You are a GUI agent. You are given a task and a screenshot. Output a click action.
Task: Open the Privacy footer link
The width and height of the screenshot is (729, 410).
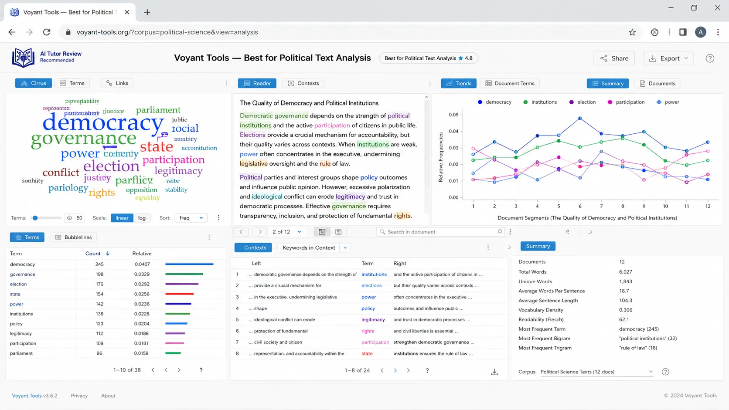click(x=79, y=396)
